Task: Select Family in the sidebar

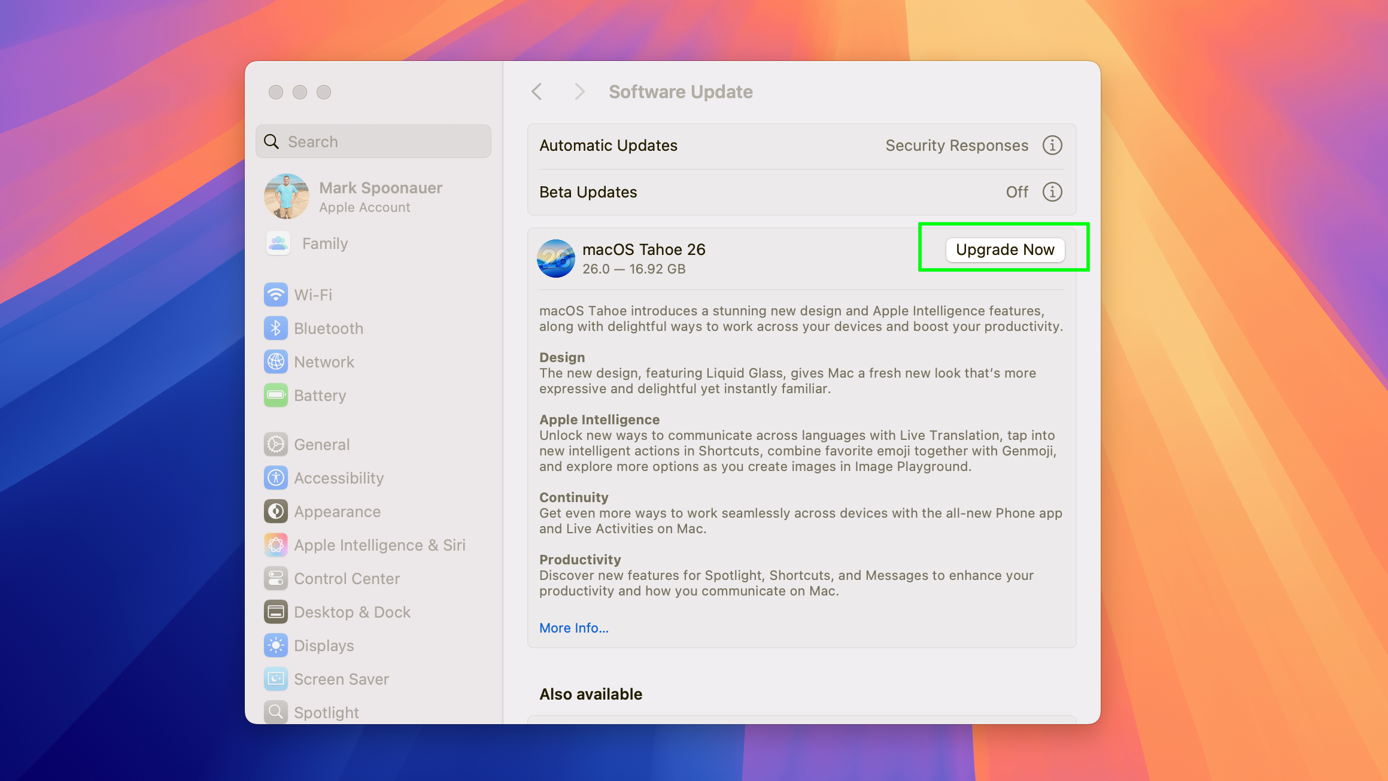Action: [324, 243]
